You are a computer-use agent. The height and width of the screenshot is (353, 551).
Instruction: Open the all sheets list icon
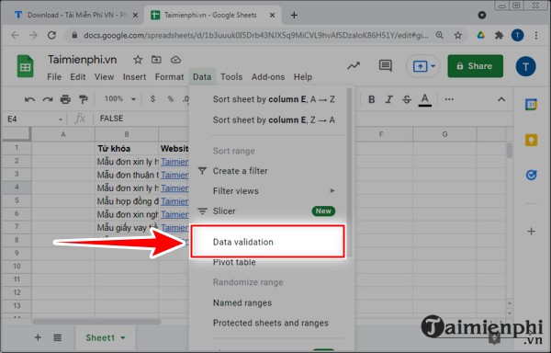[x=57, y=337]
